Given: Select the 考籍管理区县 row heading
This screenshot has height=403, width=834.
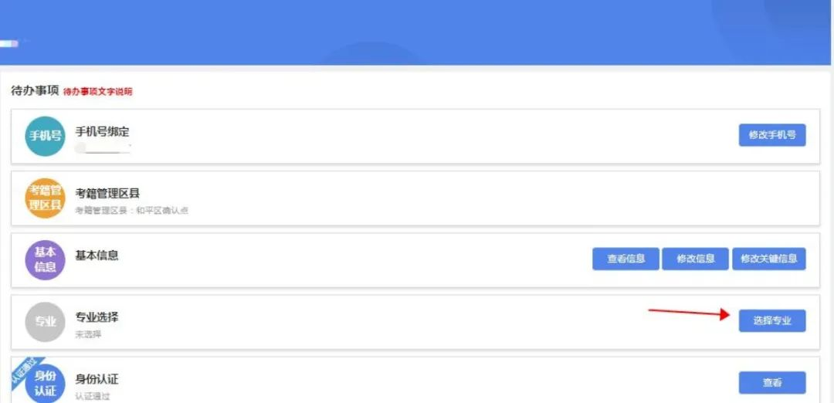Looking at the screenshot, I should click(x=107, y=194).
